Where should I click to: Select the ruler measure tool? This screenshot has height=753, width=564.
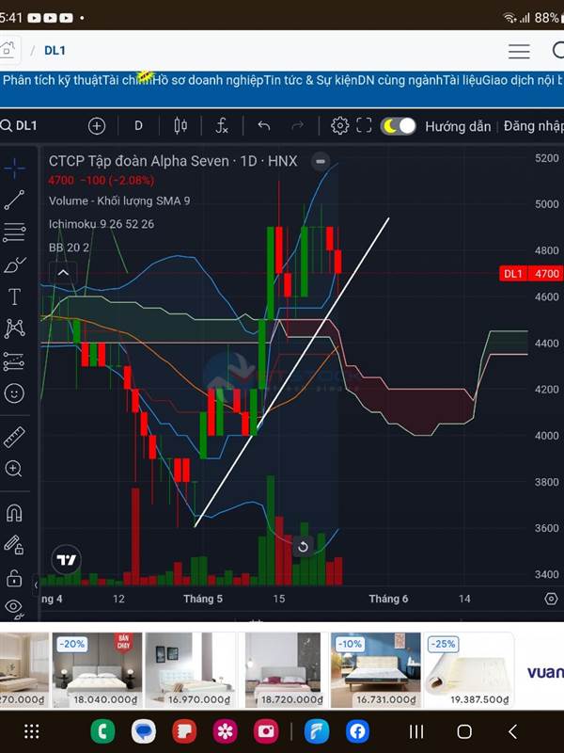point(14,437)
